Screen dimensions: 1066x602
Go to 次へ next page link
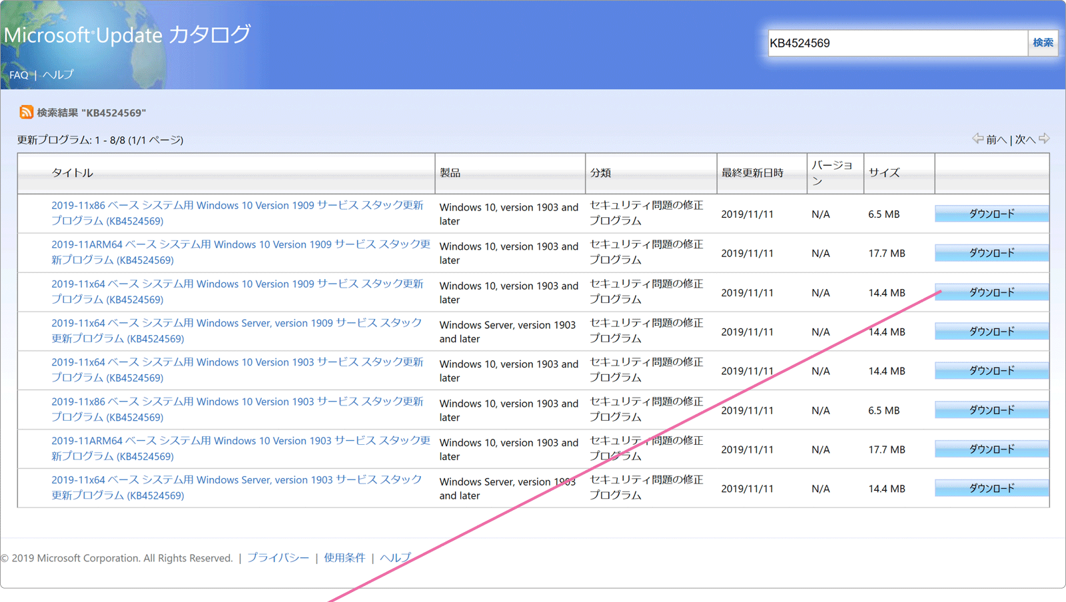(1025, 139)
